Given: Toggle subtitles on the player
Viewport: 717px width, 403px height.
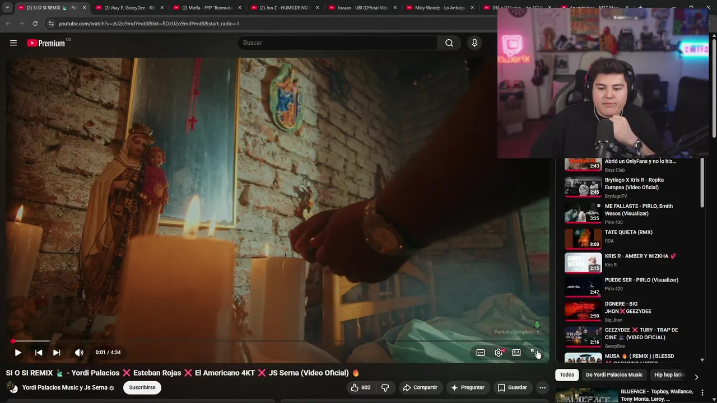Looking at the screenshot, I should tap(481, 353).
